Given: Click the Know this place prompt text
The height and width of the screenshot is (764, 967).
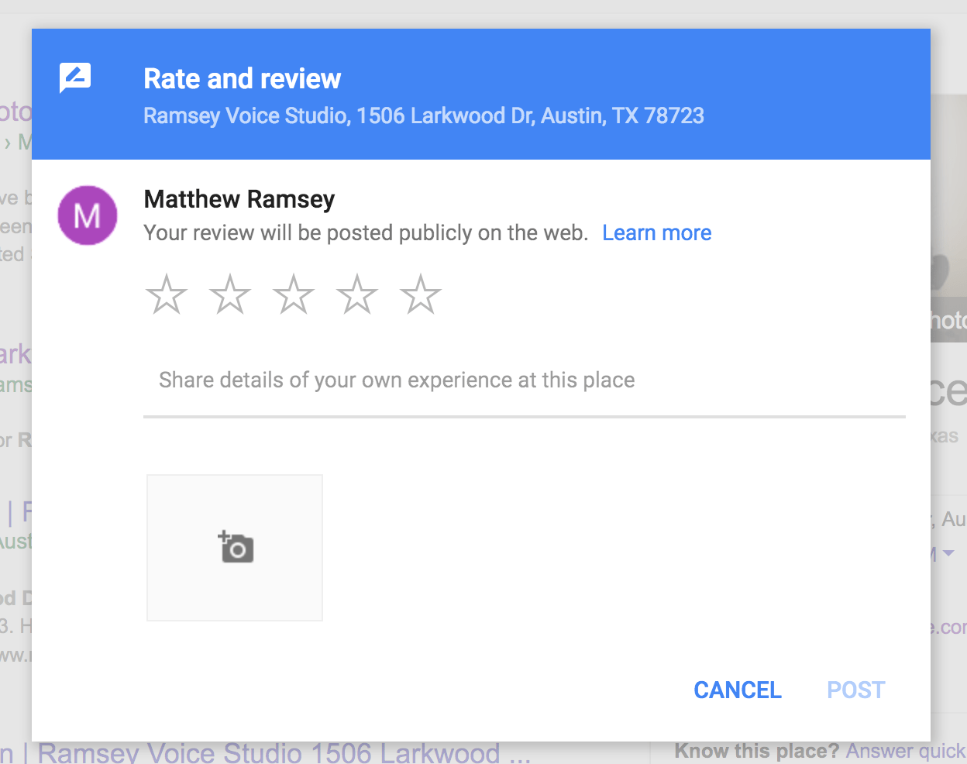Looking at the screenshot, I should 756,750.
